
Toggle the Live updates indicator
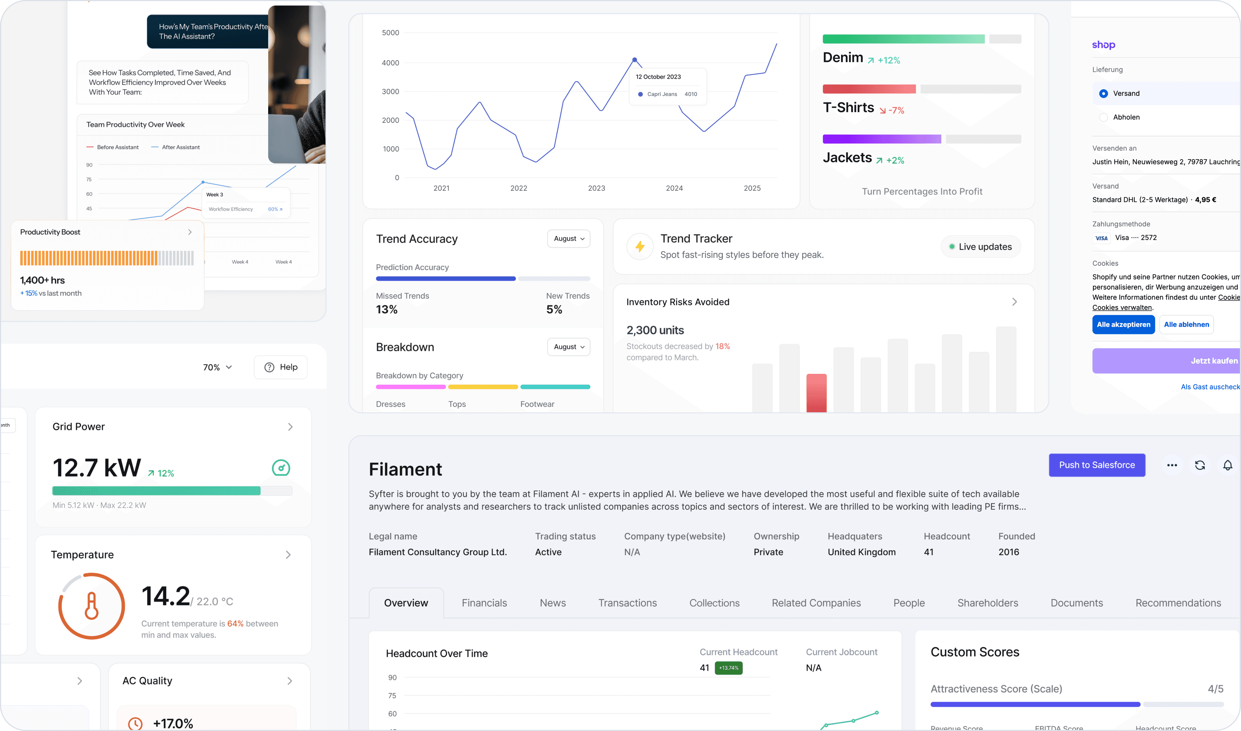[x=980, y=247]
